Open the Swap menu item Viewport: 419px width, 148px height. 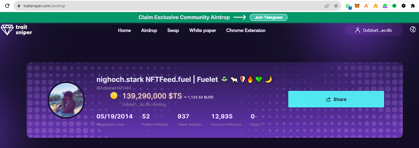(x=173, y=30)
